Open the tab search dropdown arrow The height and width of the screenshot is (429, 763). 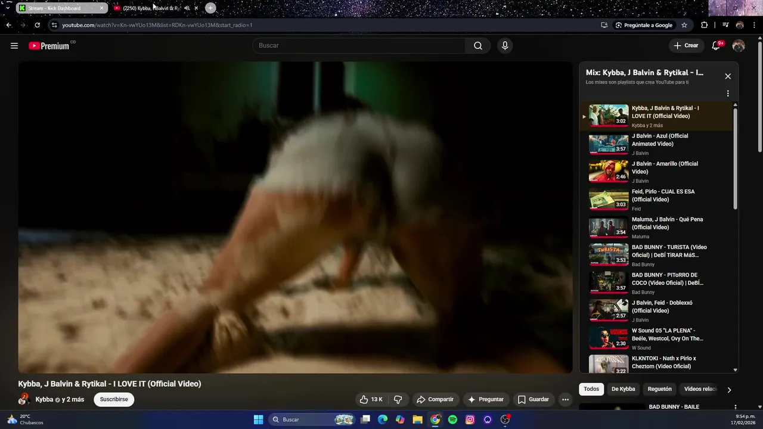pyautogui.click(x=7, y=8)
